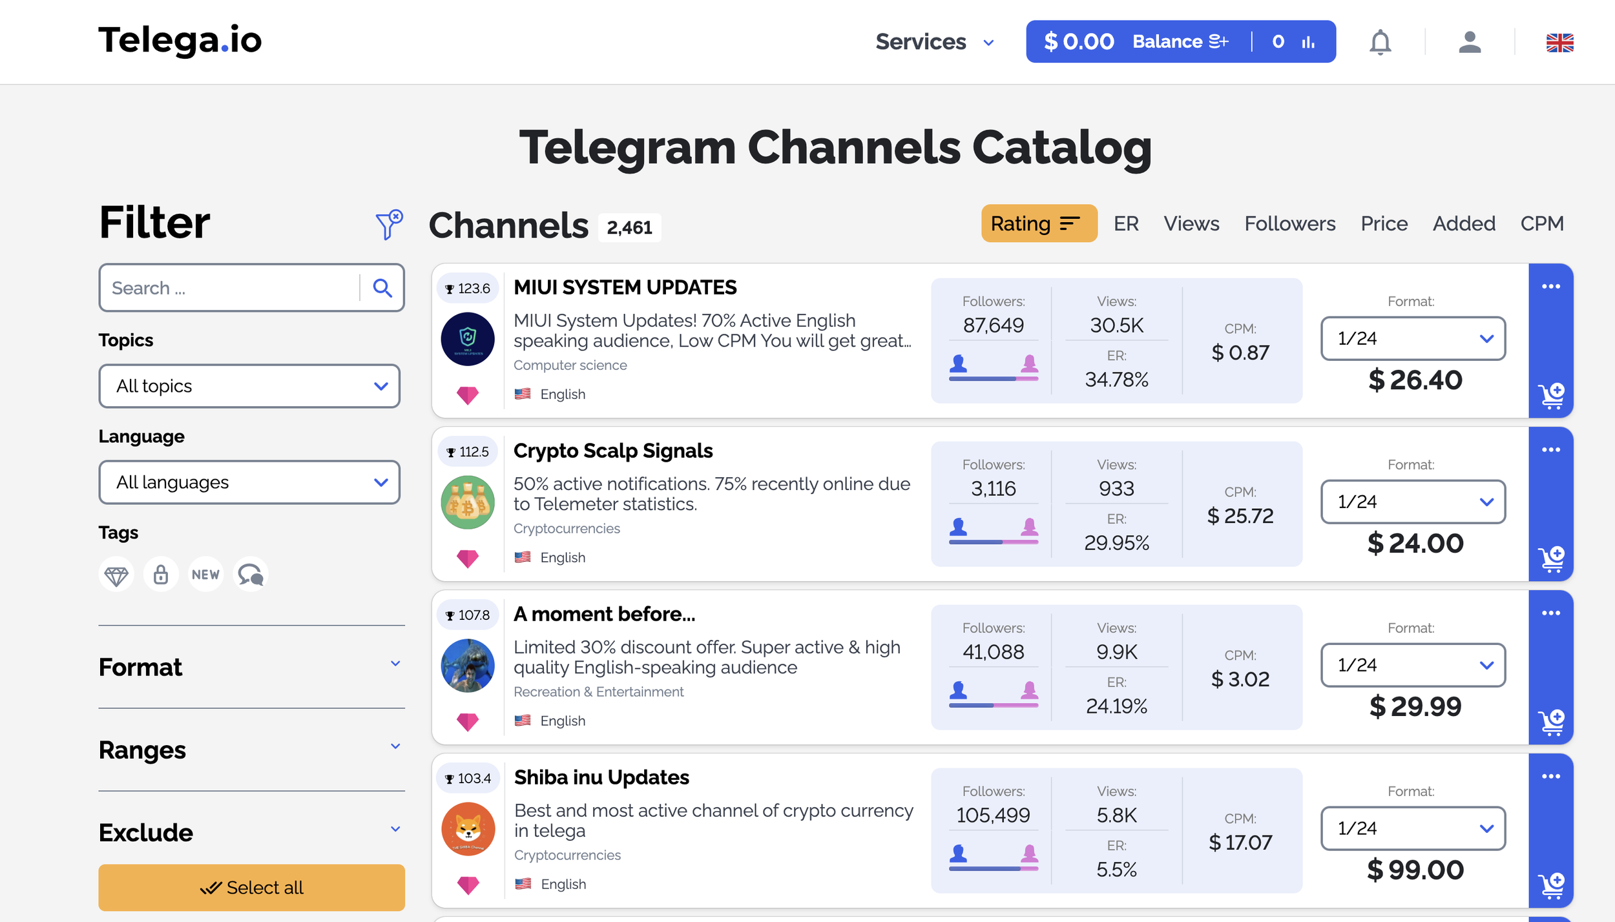This screenshot has width=1615, height=922.
Task: Click the Rating sort button
Action: [1037, 224]
